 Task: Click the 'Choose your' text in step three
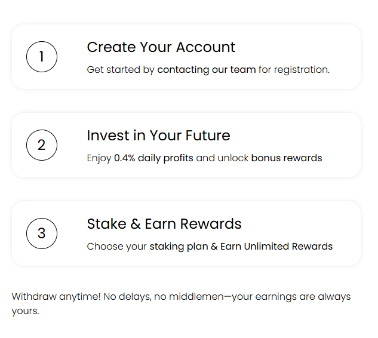[x=116, y=247]
